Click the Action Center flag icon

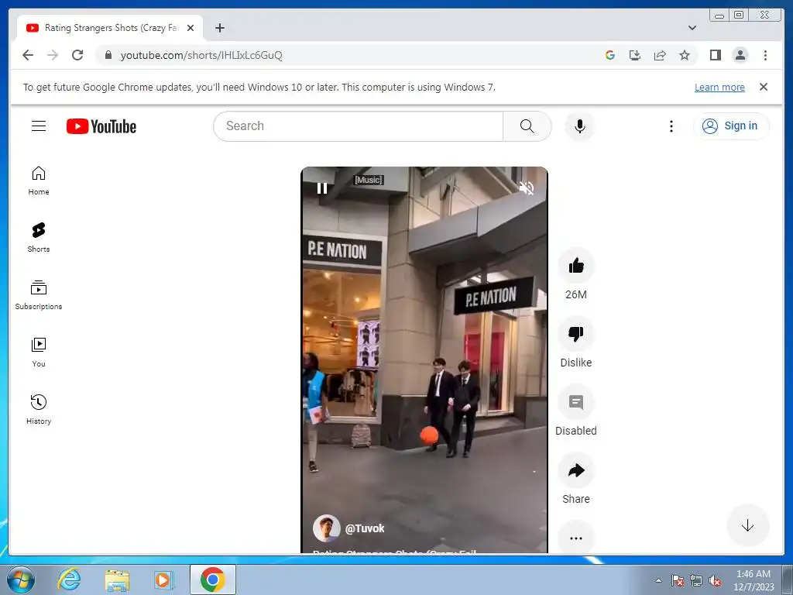point(678,580)
